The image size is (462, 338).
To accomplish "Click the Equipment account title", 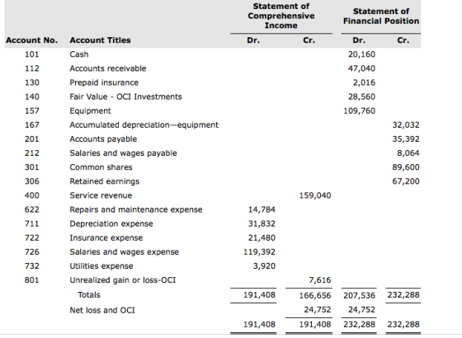I will [91, 111].
